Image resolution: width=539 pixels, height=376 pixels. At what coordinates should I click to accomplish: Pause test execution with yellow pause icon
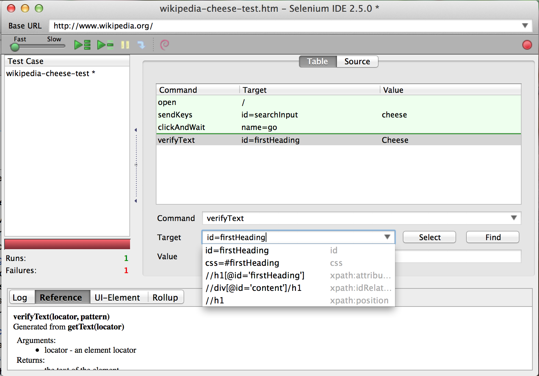click(x=125, y=45)
